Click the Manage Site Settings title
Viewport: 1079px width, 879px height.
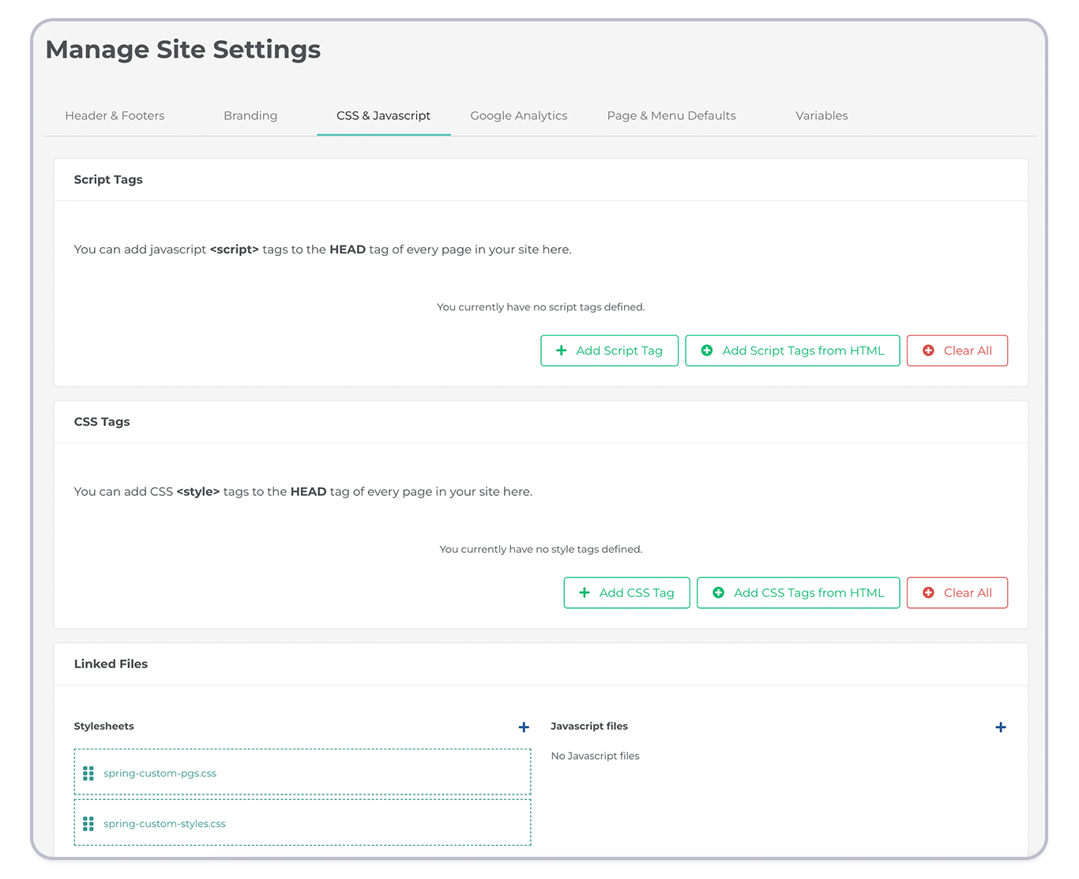(183, 50)
